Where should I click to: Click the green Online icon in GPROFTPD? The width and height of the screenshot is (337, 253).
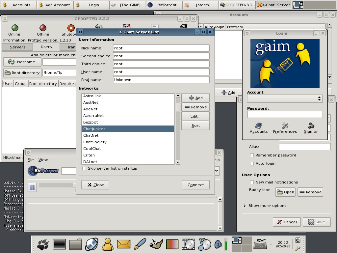click(14, 28)
